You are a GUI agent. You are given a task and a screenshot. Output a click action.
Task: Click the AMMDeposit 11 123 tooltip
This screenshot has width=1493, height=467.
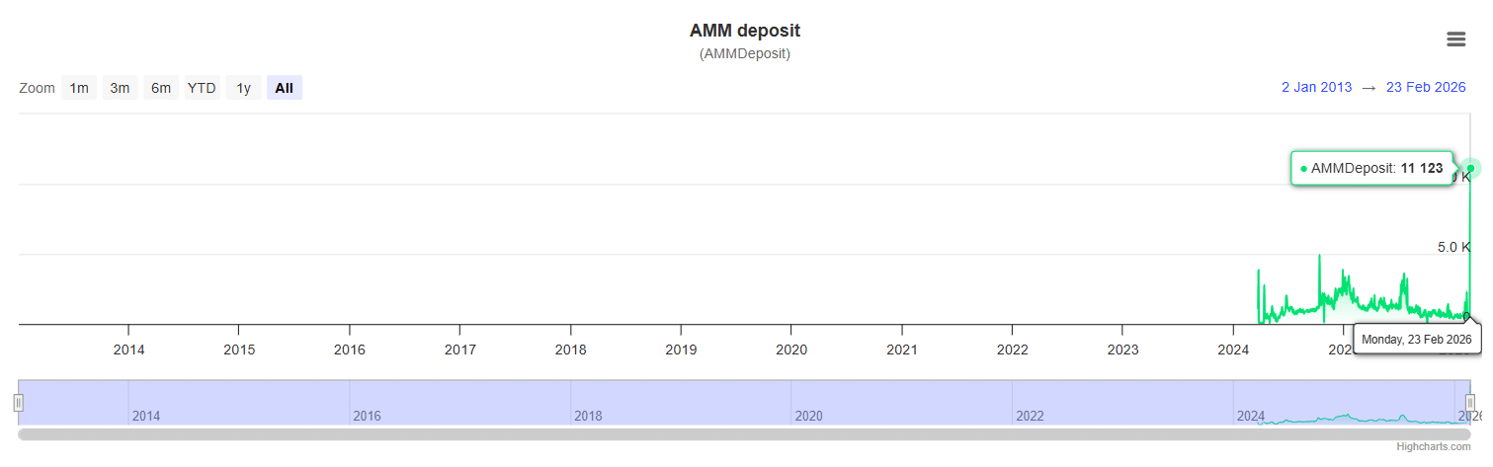click(1373, 169)
